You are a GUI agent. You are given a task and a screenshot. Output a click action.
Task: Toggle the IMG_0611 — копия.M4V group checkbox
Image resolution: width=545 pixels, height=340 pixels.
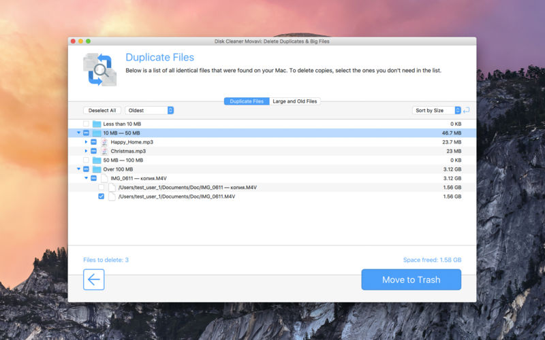(93, 178)
